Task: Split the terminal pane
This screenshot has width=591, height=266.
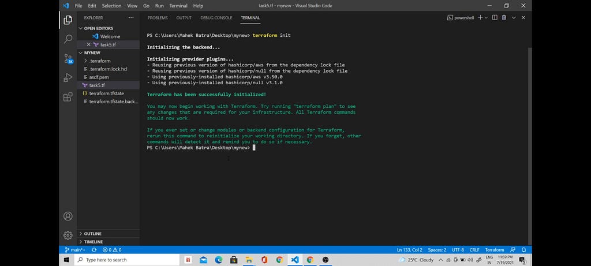Action: (x=495, y=18)
